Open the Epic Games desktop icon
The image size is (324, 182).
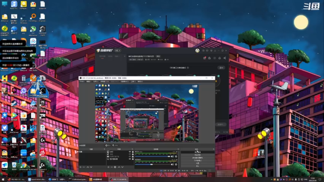point(43,104)
